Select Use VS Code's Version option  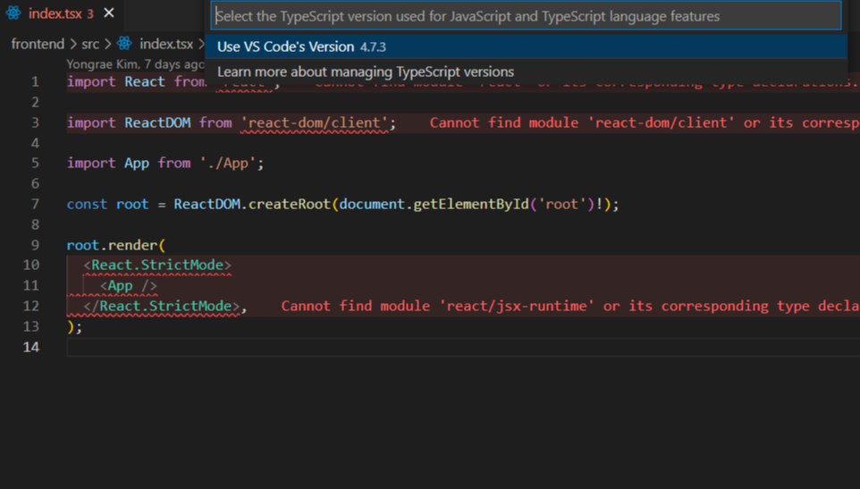[526, 46]
